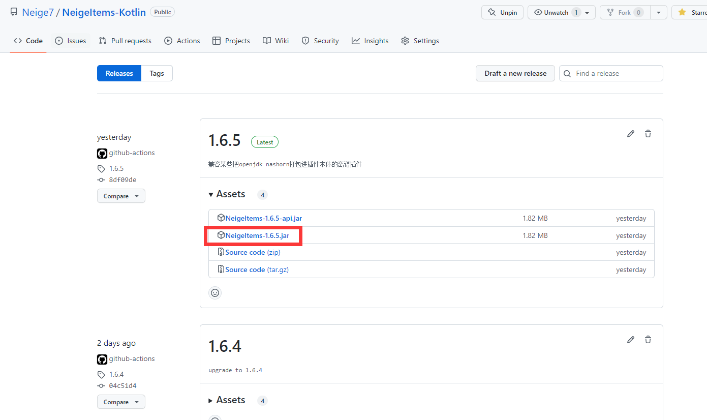Image resolution: width=707 pixels, height=420 pixels.
Task: Click the Unpin button
Action: point(502,12)
